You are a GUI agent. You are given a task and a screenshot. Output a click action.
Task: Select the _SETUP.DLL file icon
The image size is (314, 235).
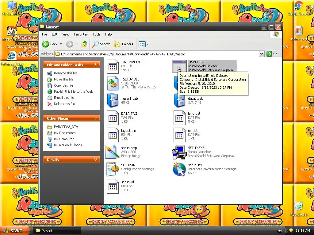pyautogui.click(x=113, y=83)
